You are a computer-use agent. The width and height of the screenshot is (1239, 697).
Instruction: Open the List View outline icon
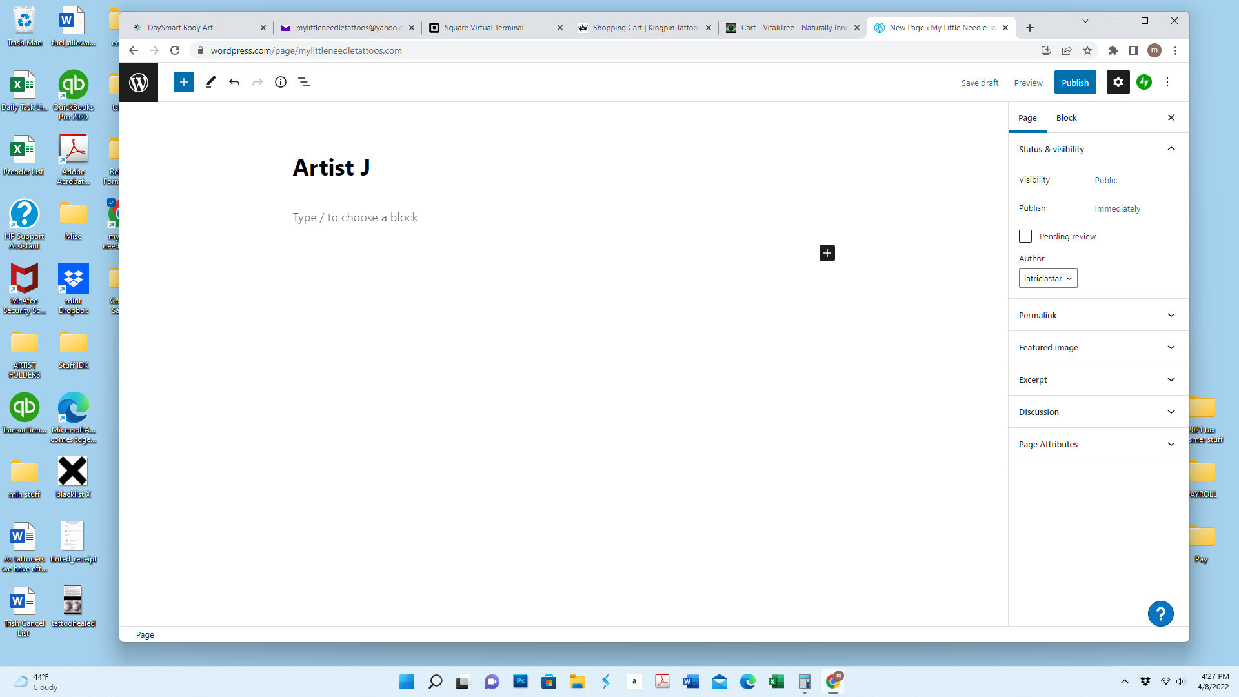click(x=304, y=82)
